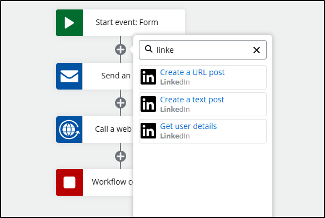Choose the Create a URL post action
The width and height of the screenshot is (325, 218).
pyautogui.click(x=203, y=77)
